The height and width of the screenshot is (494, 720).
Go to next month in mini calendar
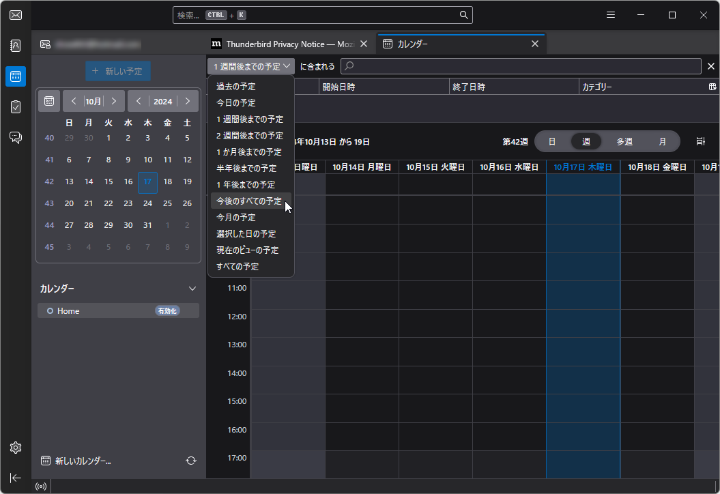[x=114, y=101]
